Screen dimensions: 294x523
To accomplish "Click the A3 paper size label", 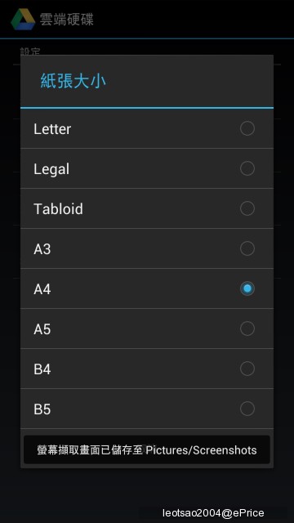I will (42, 249).
